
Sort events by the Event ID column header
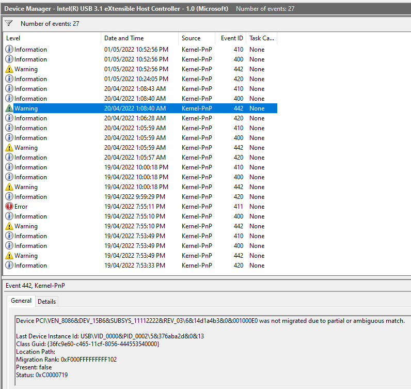(230, 38)
